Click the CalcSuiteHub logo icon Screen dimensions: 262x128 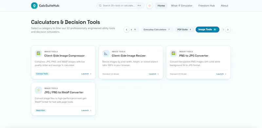[x=34, y=6]
